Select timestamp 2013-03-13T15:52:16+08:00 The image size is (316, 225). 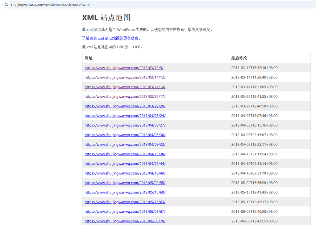(x=254, y=68)
